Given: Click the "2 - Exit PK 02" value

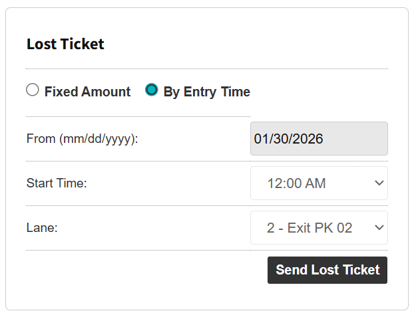Looking at the screenshot, I should (x=309, y=227).
